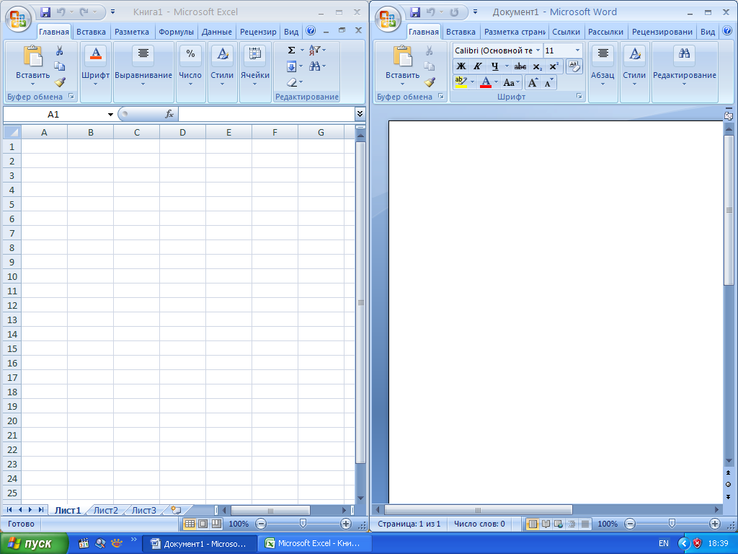Screen dimensions: 738x554
Task: Toggle Italic formatting in Word
Action: [477, 66]
